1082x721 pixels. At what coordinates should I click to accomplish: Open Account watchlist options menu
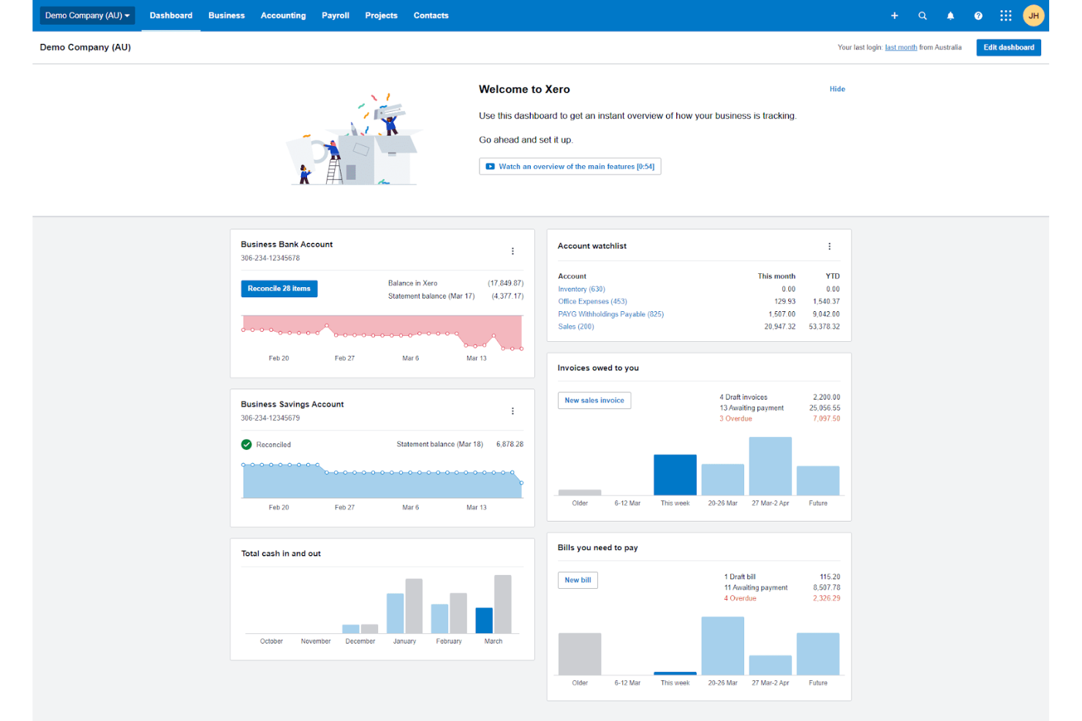(x=829, y=246)
